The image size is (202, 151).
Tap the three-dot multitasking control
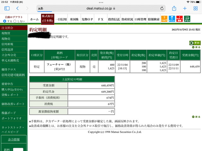tap(101, 2)
